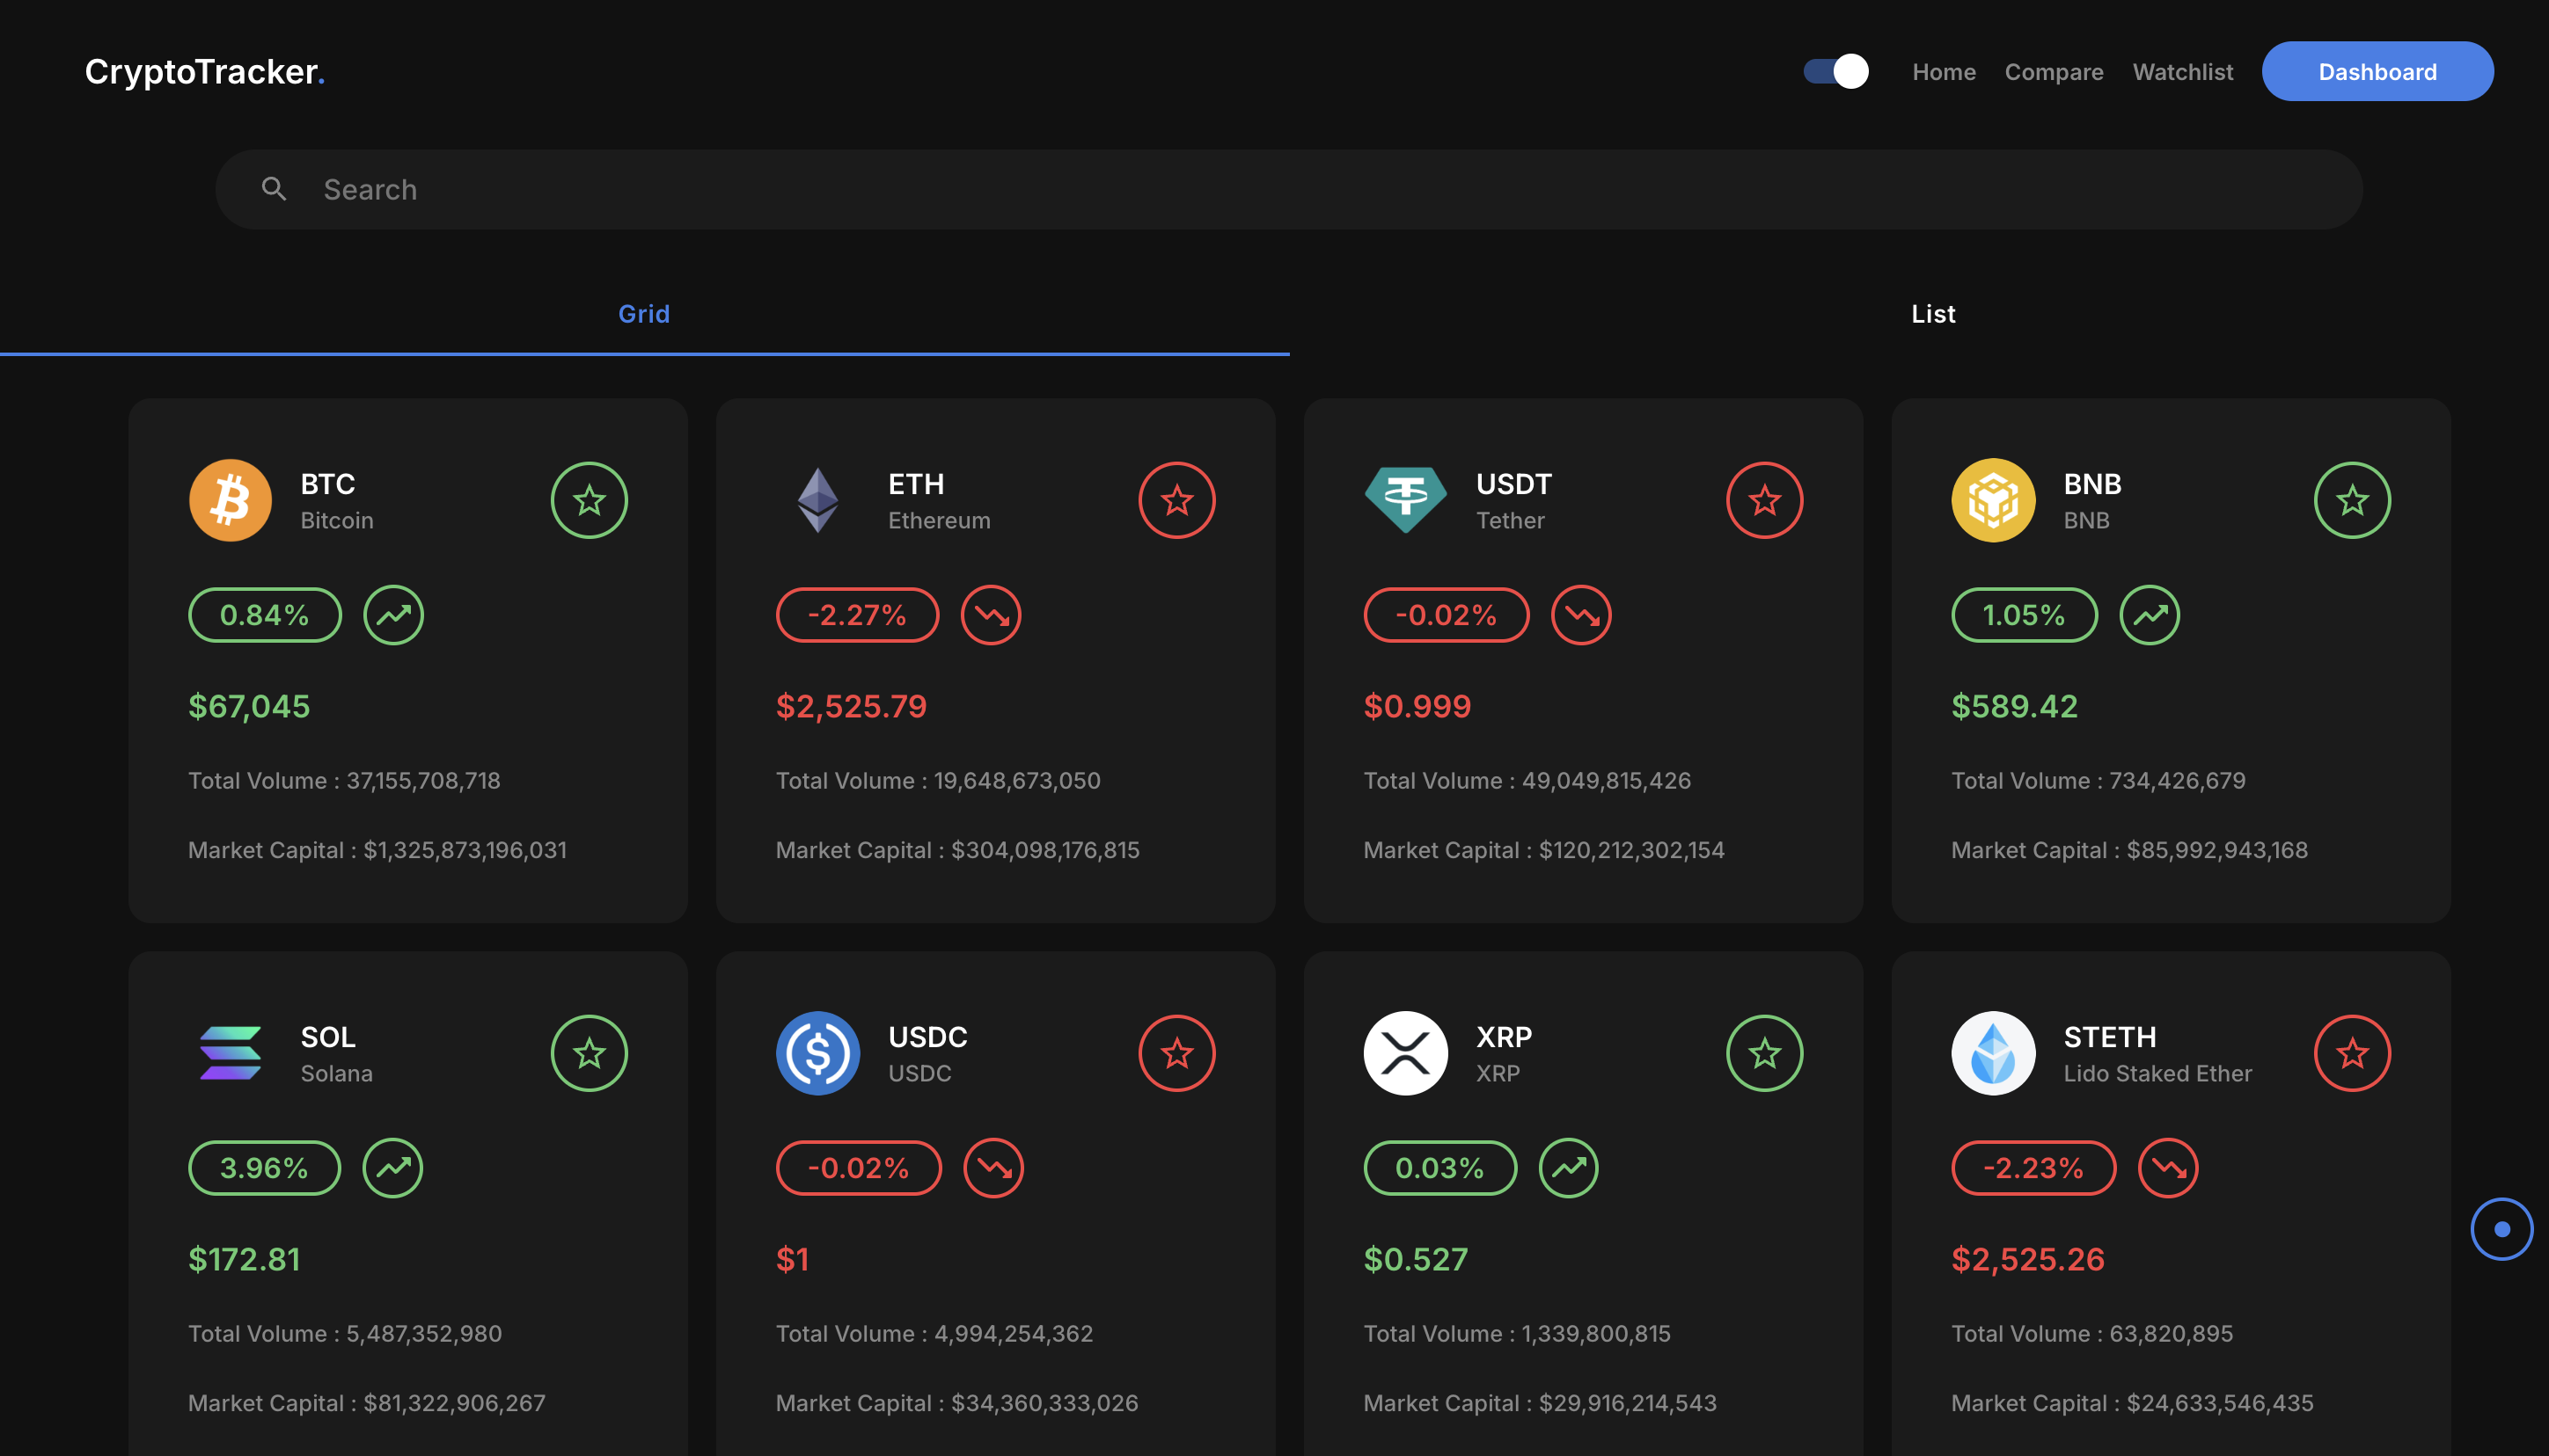Go to the Watchlist page
Screen dimensions: 2549x1456
(x=2182, y=72)
